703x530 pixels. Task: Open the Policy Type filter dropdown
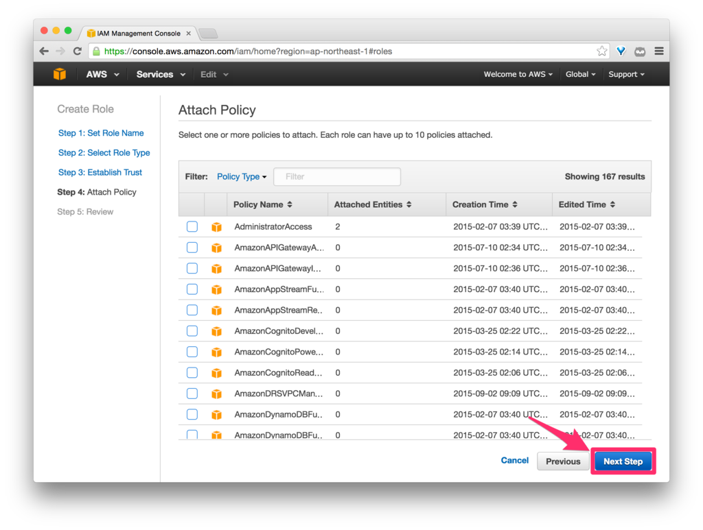pyautogui.click(x=242, y=177)
